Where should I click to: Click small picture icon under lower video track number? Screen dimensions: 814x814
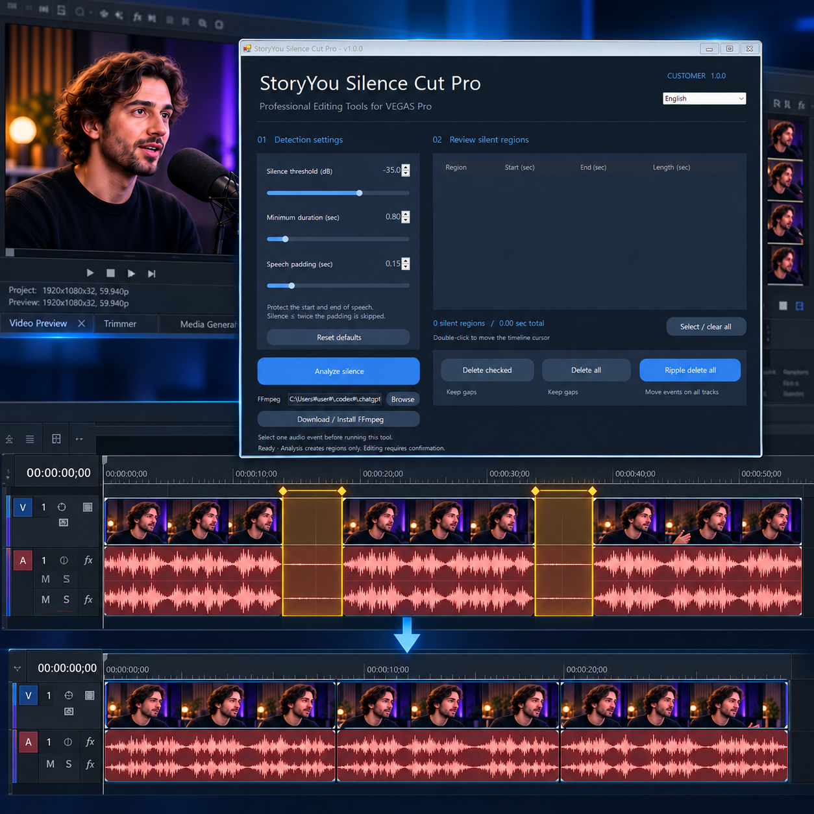(x=69, y=711)
